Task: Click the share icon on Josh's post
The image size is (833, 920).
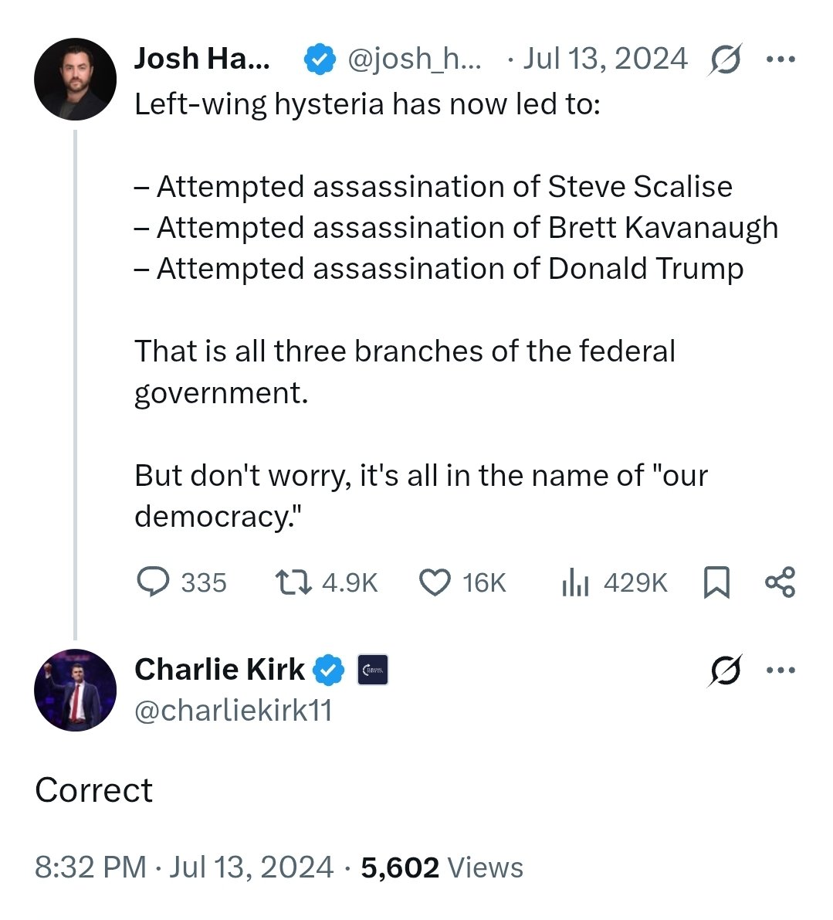Action: 780,582
